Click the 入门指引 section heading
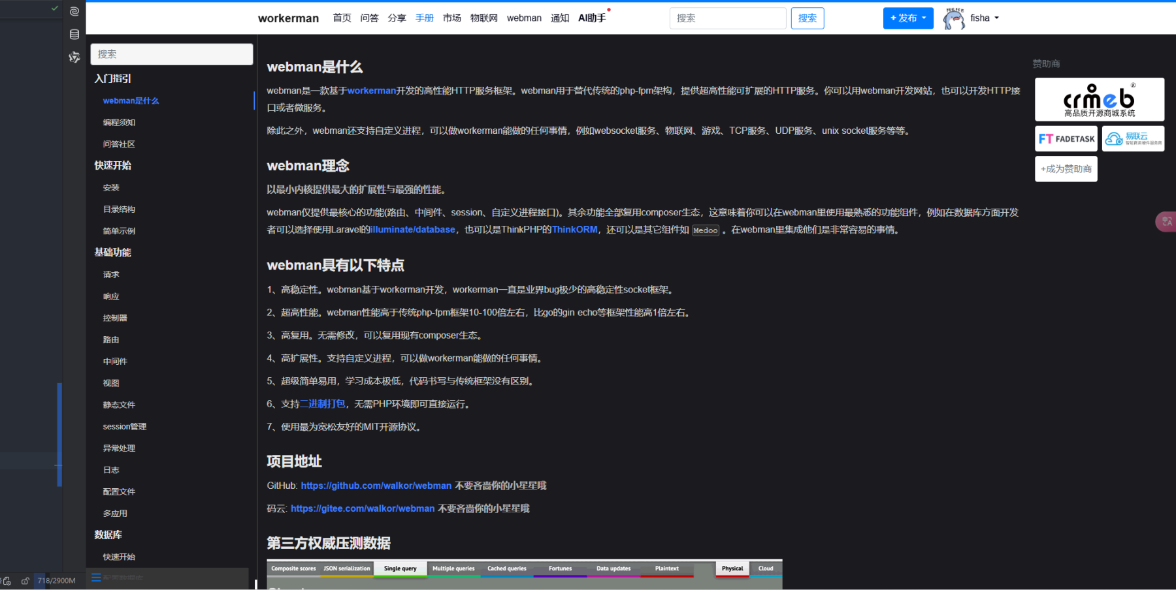 (x=112, y=78)
